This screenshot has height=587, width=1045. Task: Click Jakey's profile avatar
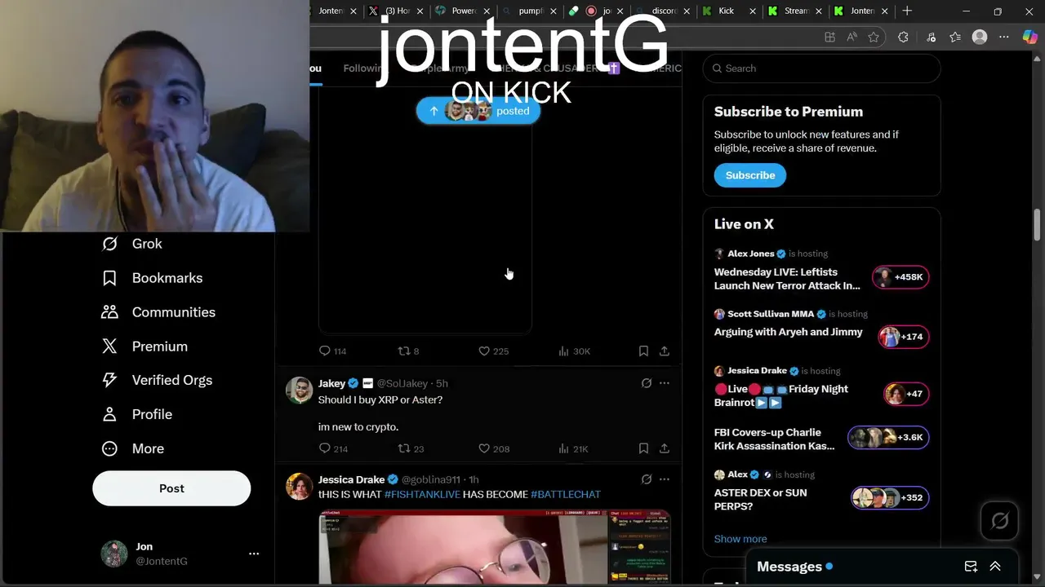(299, 391)
